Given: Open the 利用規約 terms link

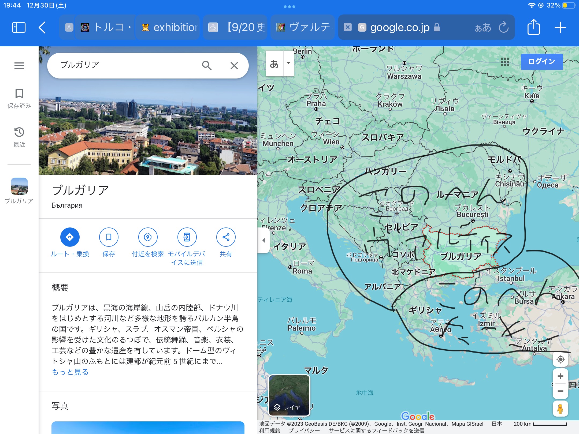Looking at the screenshot, I should click(x=269, y=431).
